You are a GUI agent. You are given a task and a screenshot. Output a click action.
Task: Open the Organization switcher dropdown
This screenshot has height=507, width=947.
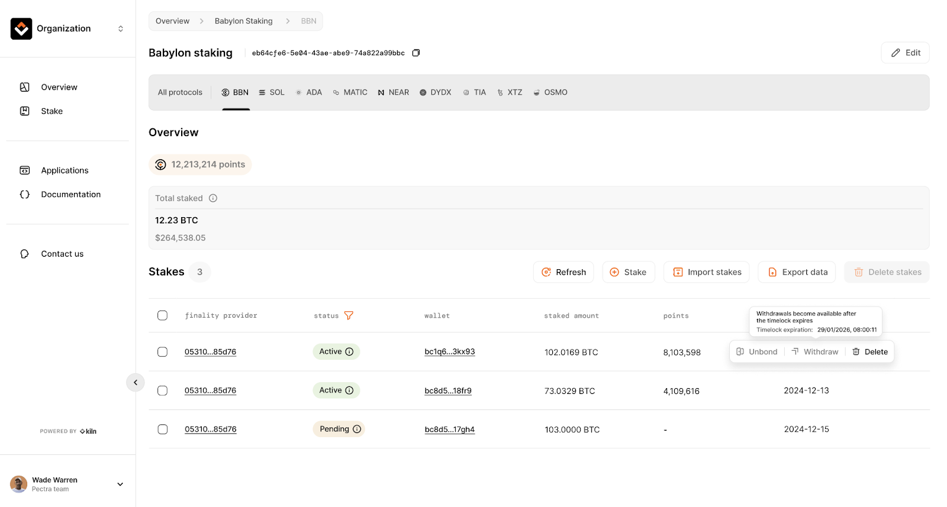tap(121, 28)
